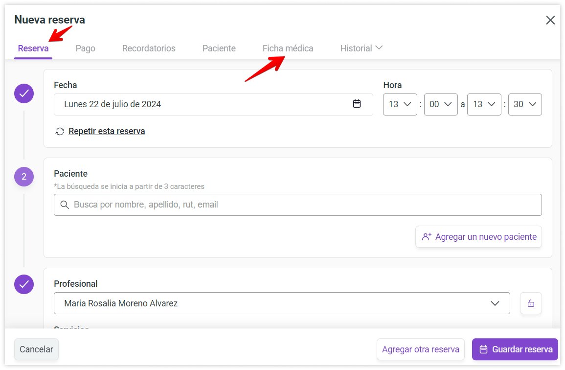Click the Fecha step checkmark circle
Screen dimensions: 565x370
pos(24,93)
